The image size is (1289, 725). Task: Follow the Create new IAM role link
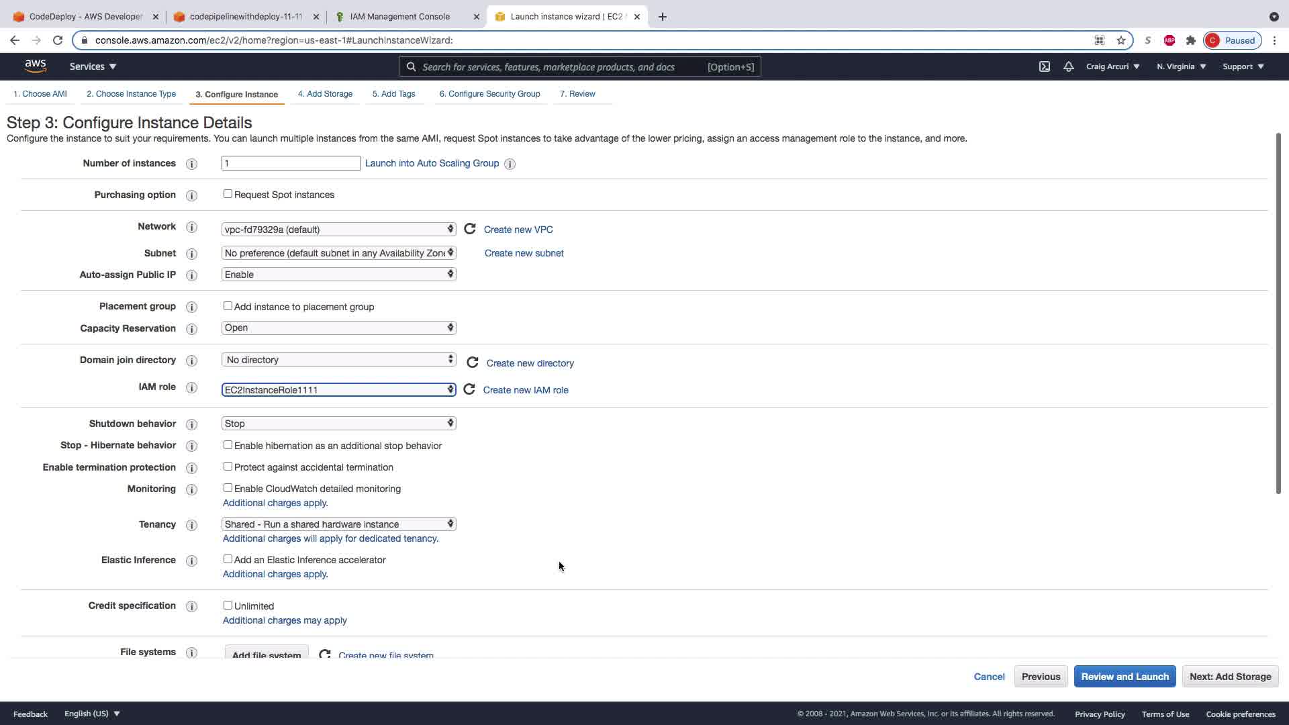click(526, 390)
